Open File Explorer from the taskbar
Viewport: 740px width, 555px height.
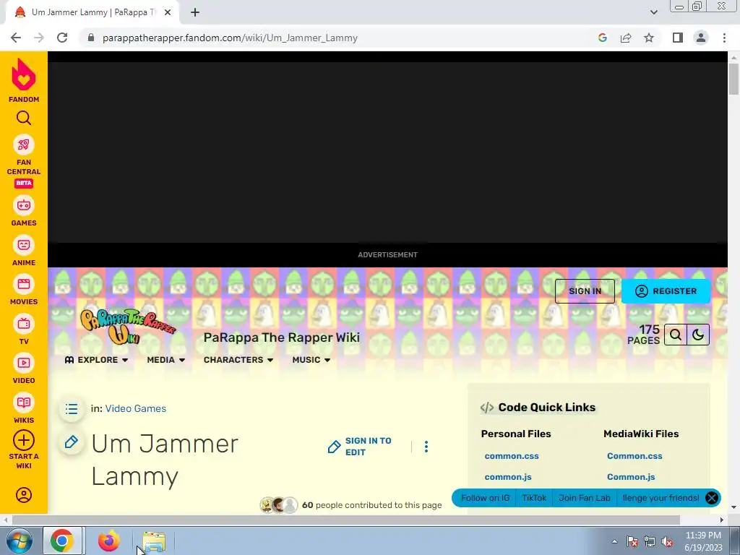154,541
